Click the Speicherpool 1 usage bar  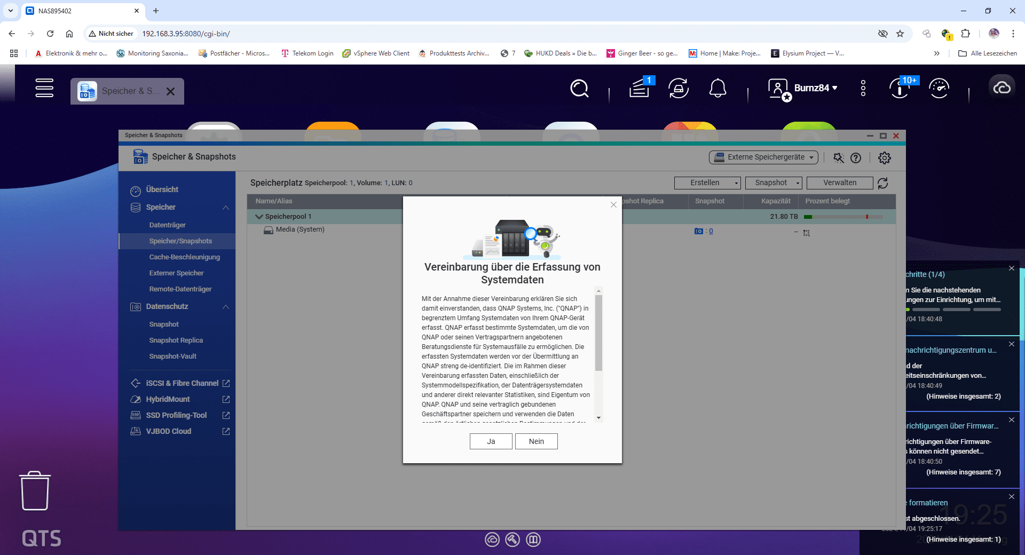(x=843, y=217)
